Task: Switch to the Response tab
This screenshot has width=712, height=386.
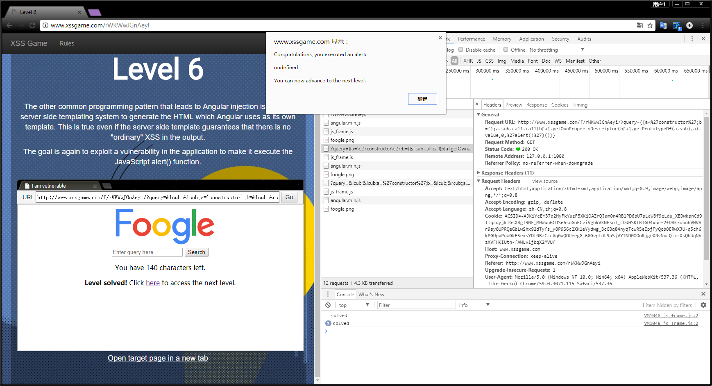Action: [536, 105]
